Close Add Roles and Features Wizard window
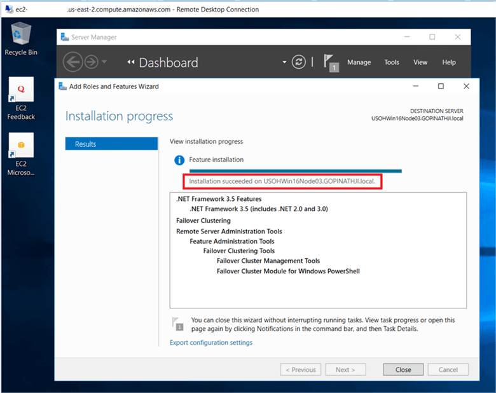The height and width of the screenshot is (393, 496). [466, 86]
